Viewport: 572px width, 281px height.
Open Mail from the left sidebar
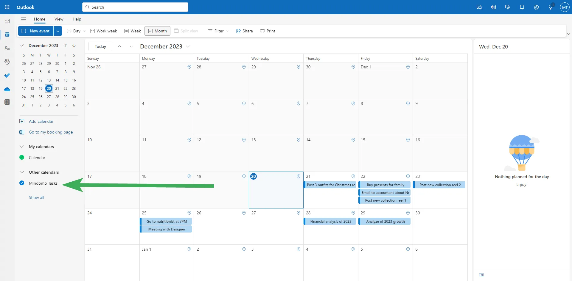click(7, 21)
